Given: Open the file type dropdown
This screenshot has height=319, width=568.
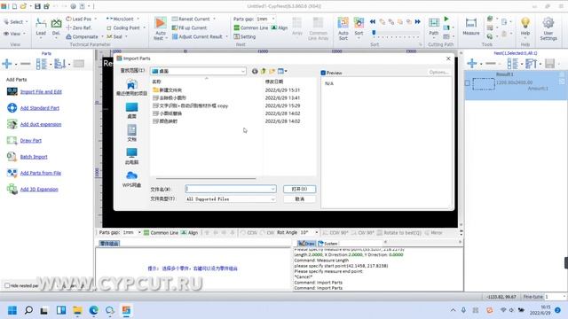Looking at the screenshot, I should point(272,198).
